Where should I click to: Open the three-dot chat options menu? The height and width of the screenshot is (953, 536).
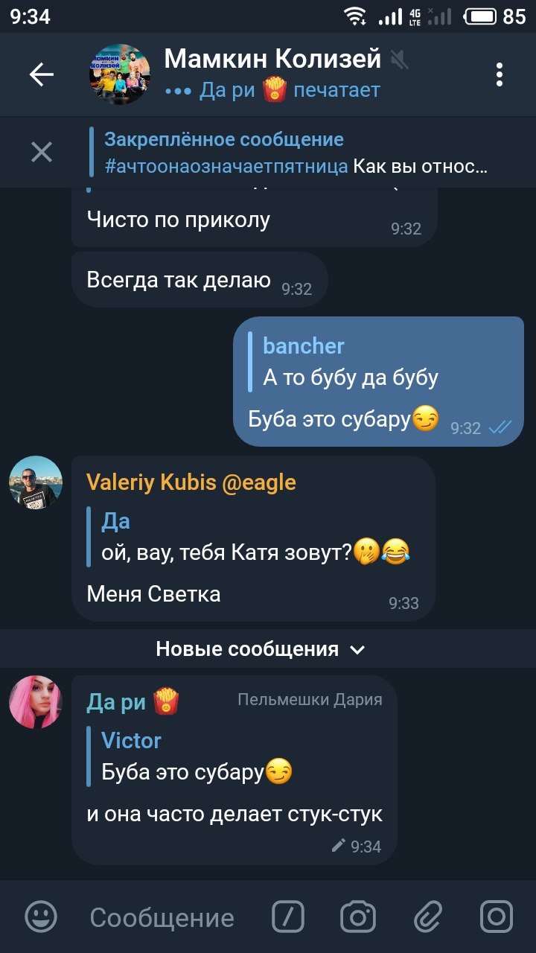tap(499, 74)
